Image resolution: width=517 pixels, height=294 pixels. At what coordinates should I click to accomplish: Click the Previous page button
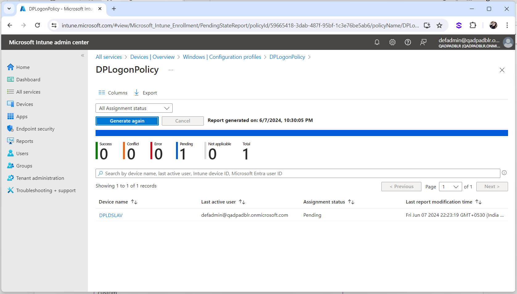pyautogui.click(x=401, y=187)
